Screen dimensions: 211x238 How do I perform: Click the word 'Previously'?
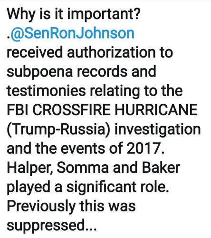(x=41, y=207)
